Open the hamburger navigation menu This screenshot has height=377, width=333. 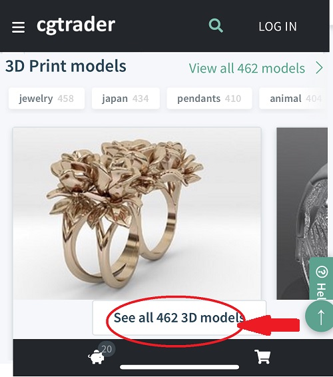18,27
